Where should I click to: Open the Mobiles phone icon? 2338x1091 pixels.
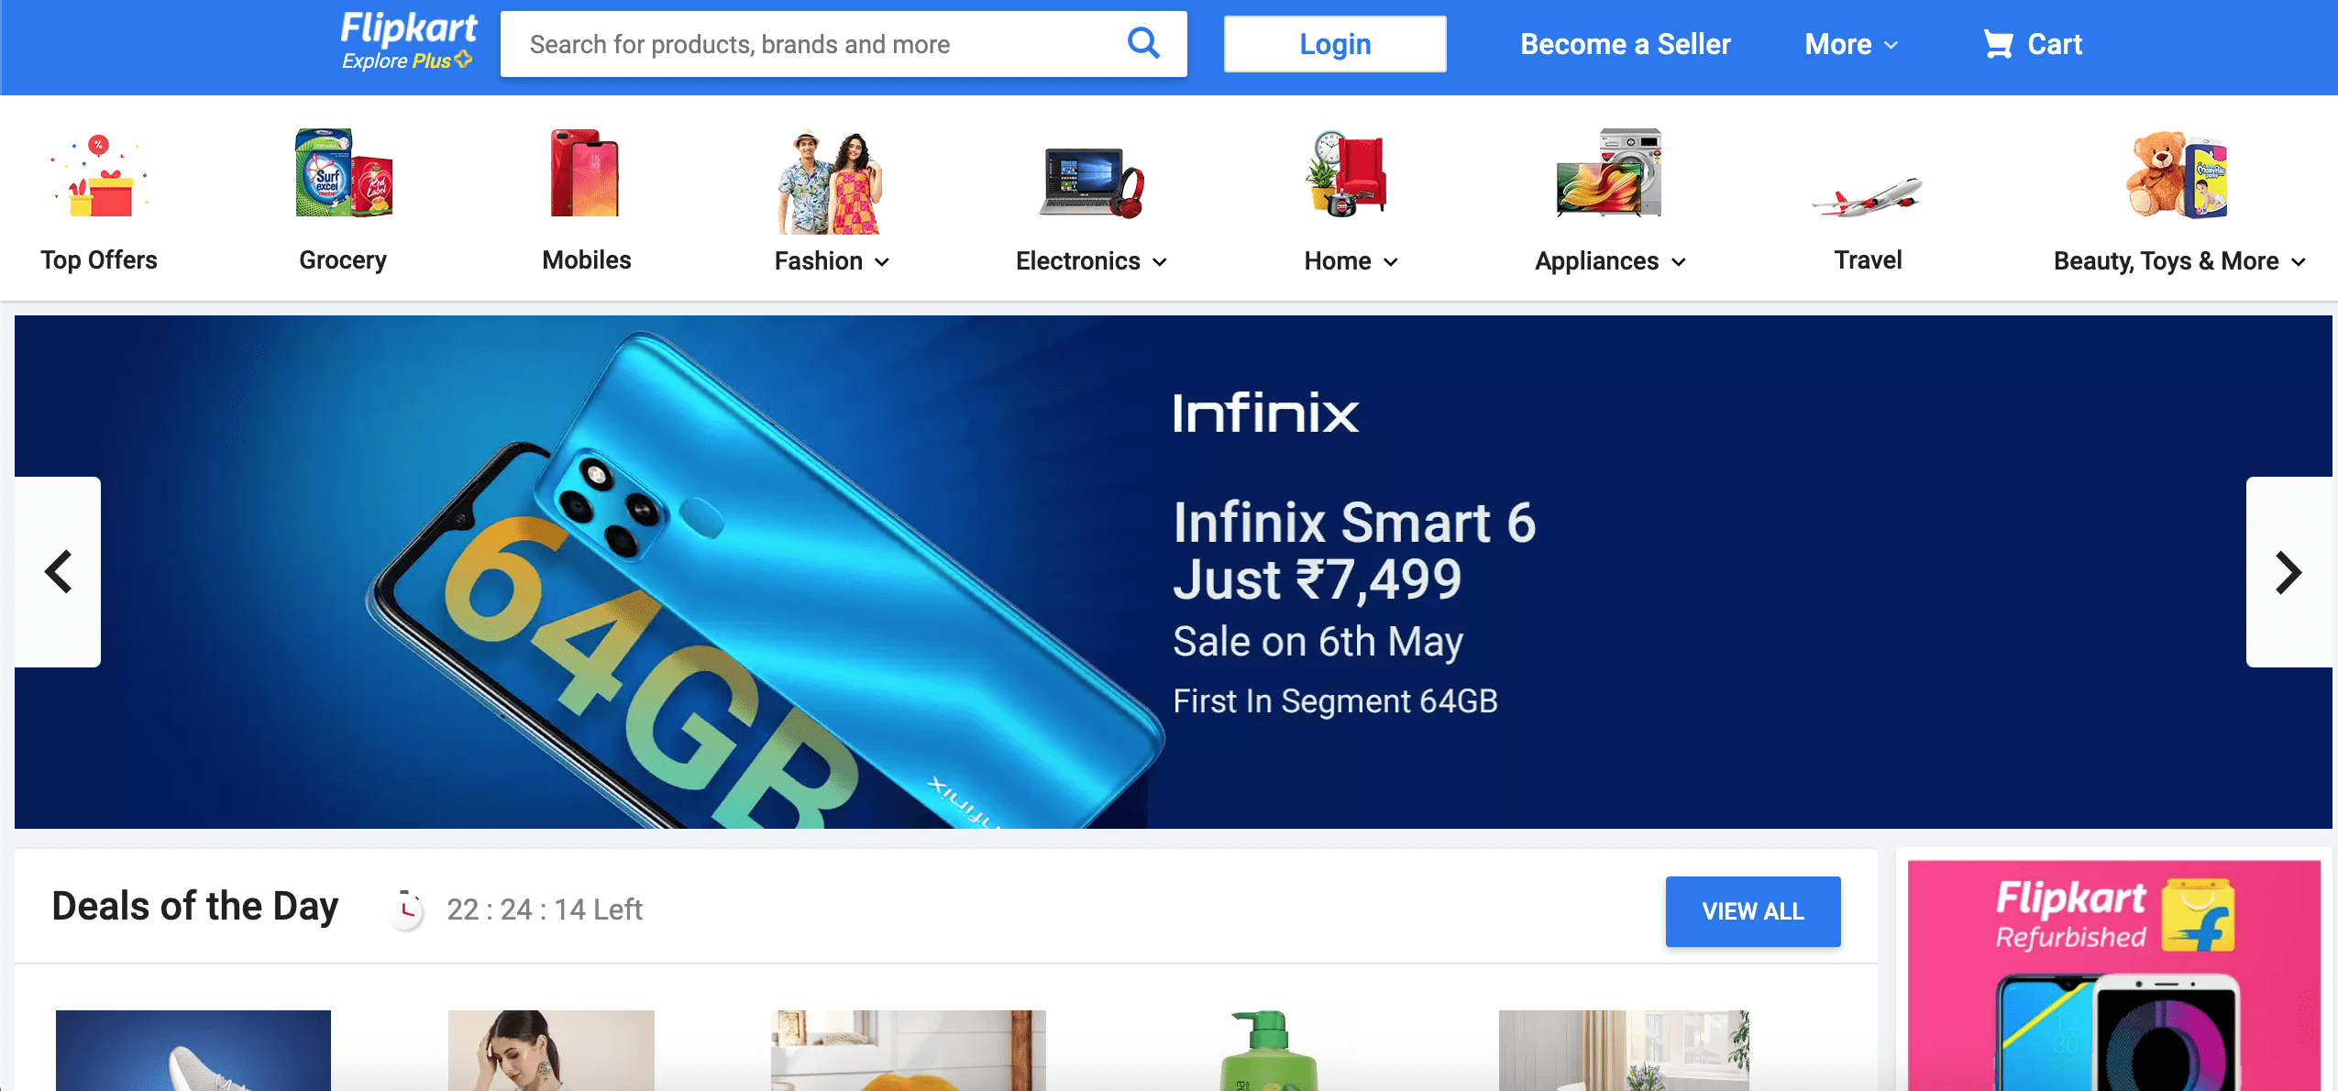pos(585,173)
